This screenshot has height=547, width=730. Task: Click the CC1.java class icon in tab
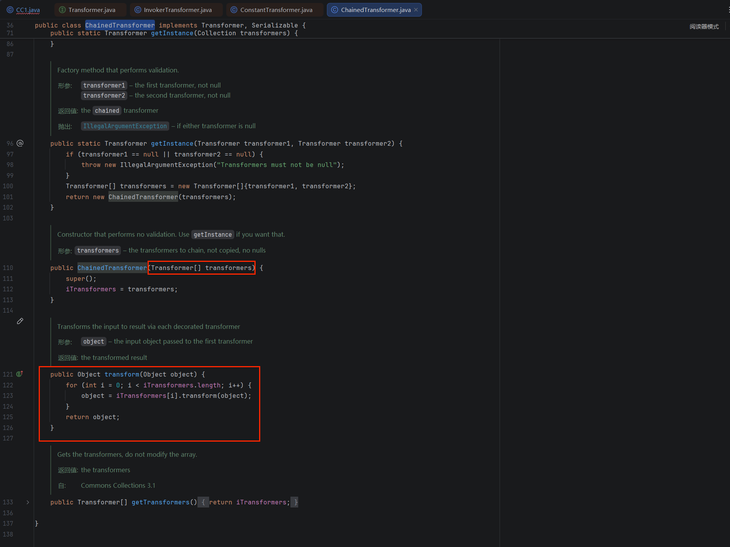(10, 10)
